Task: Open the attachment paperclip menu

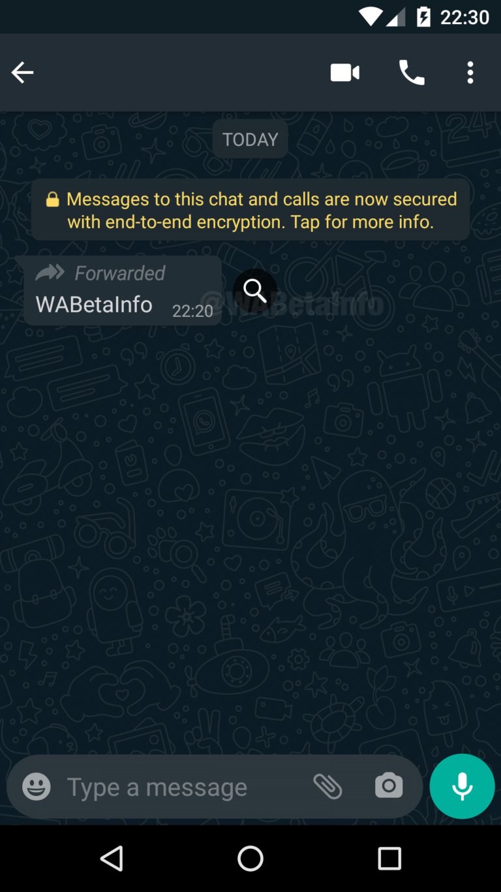Action: (x=327, y=786)
